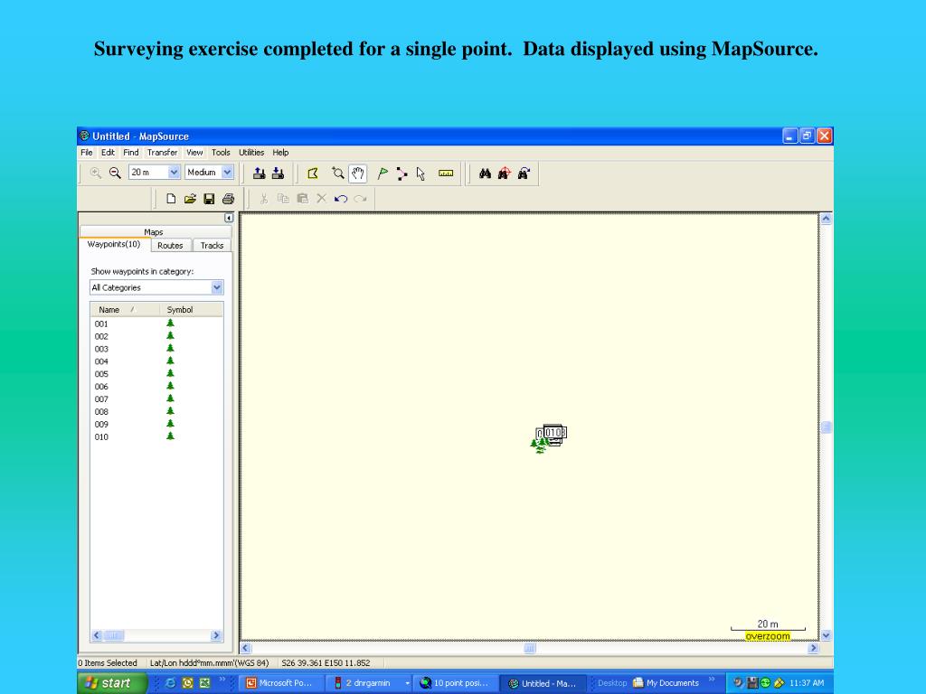
Task: Open My Documents from taskbar
Action: click(x=666, y=683)
